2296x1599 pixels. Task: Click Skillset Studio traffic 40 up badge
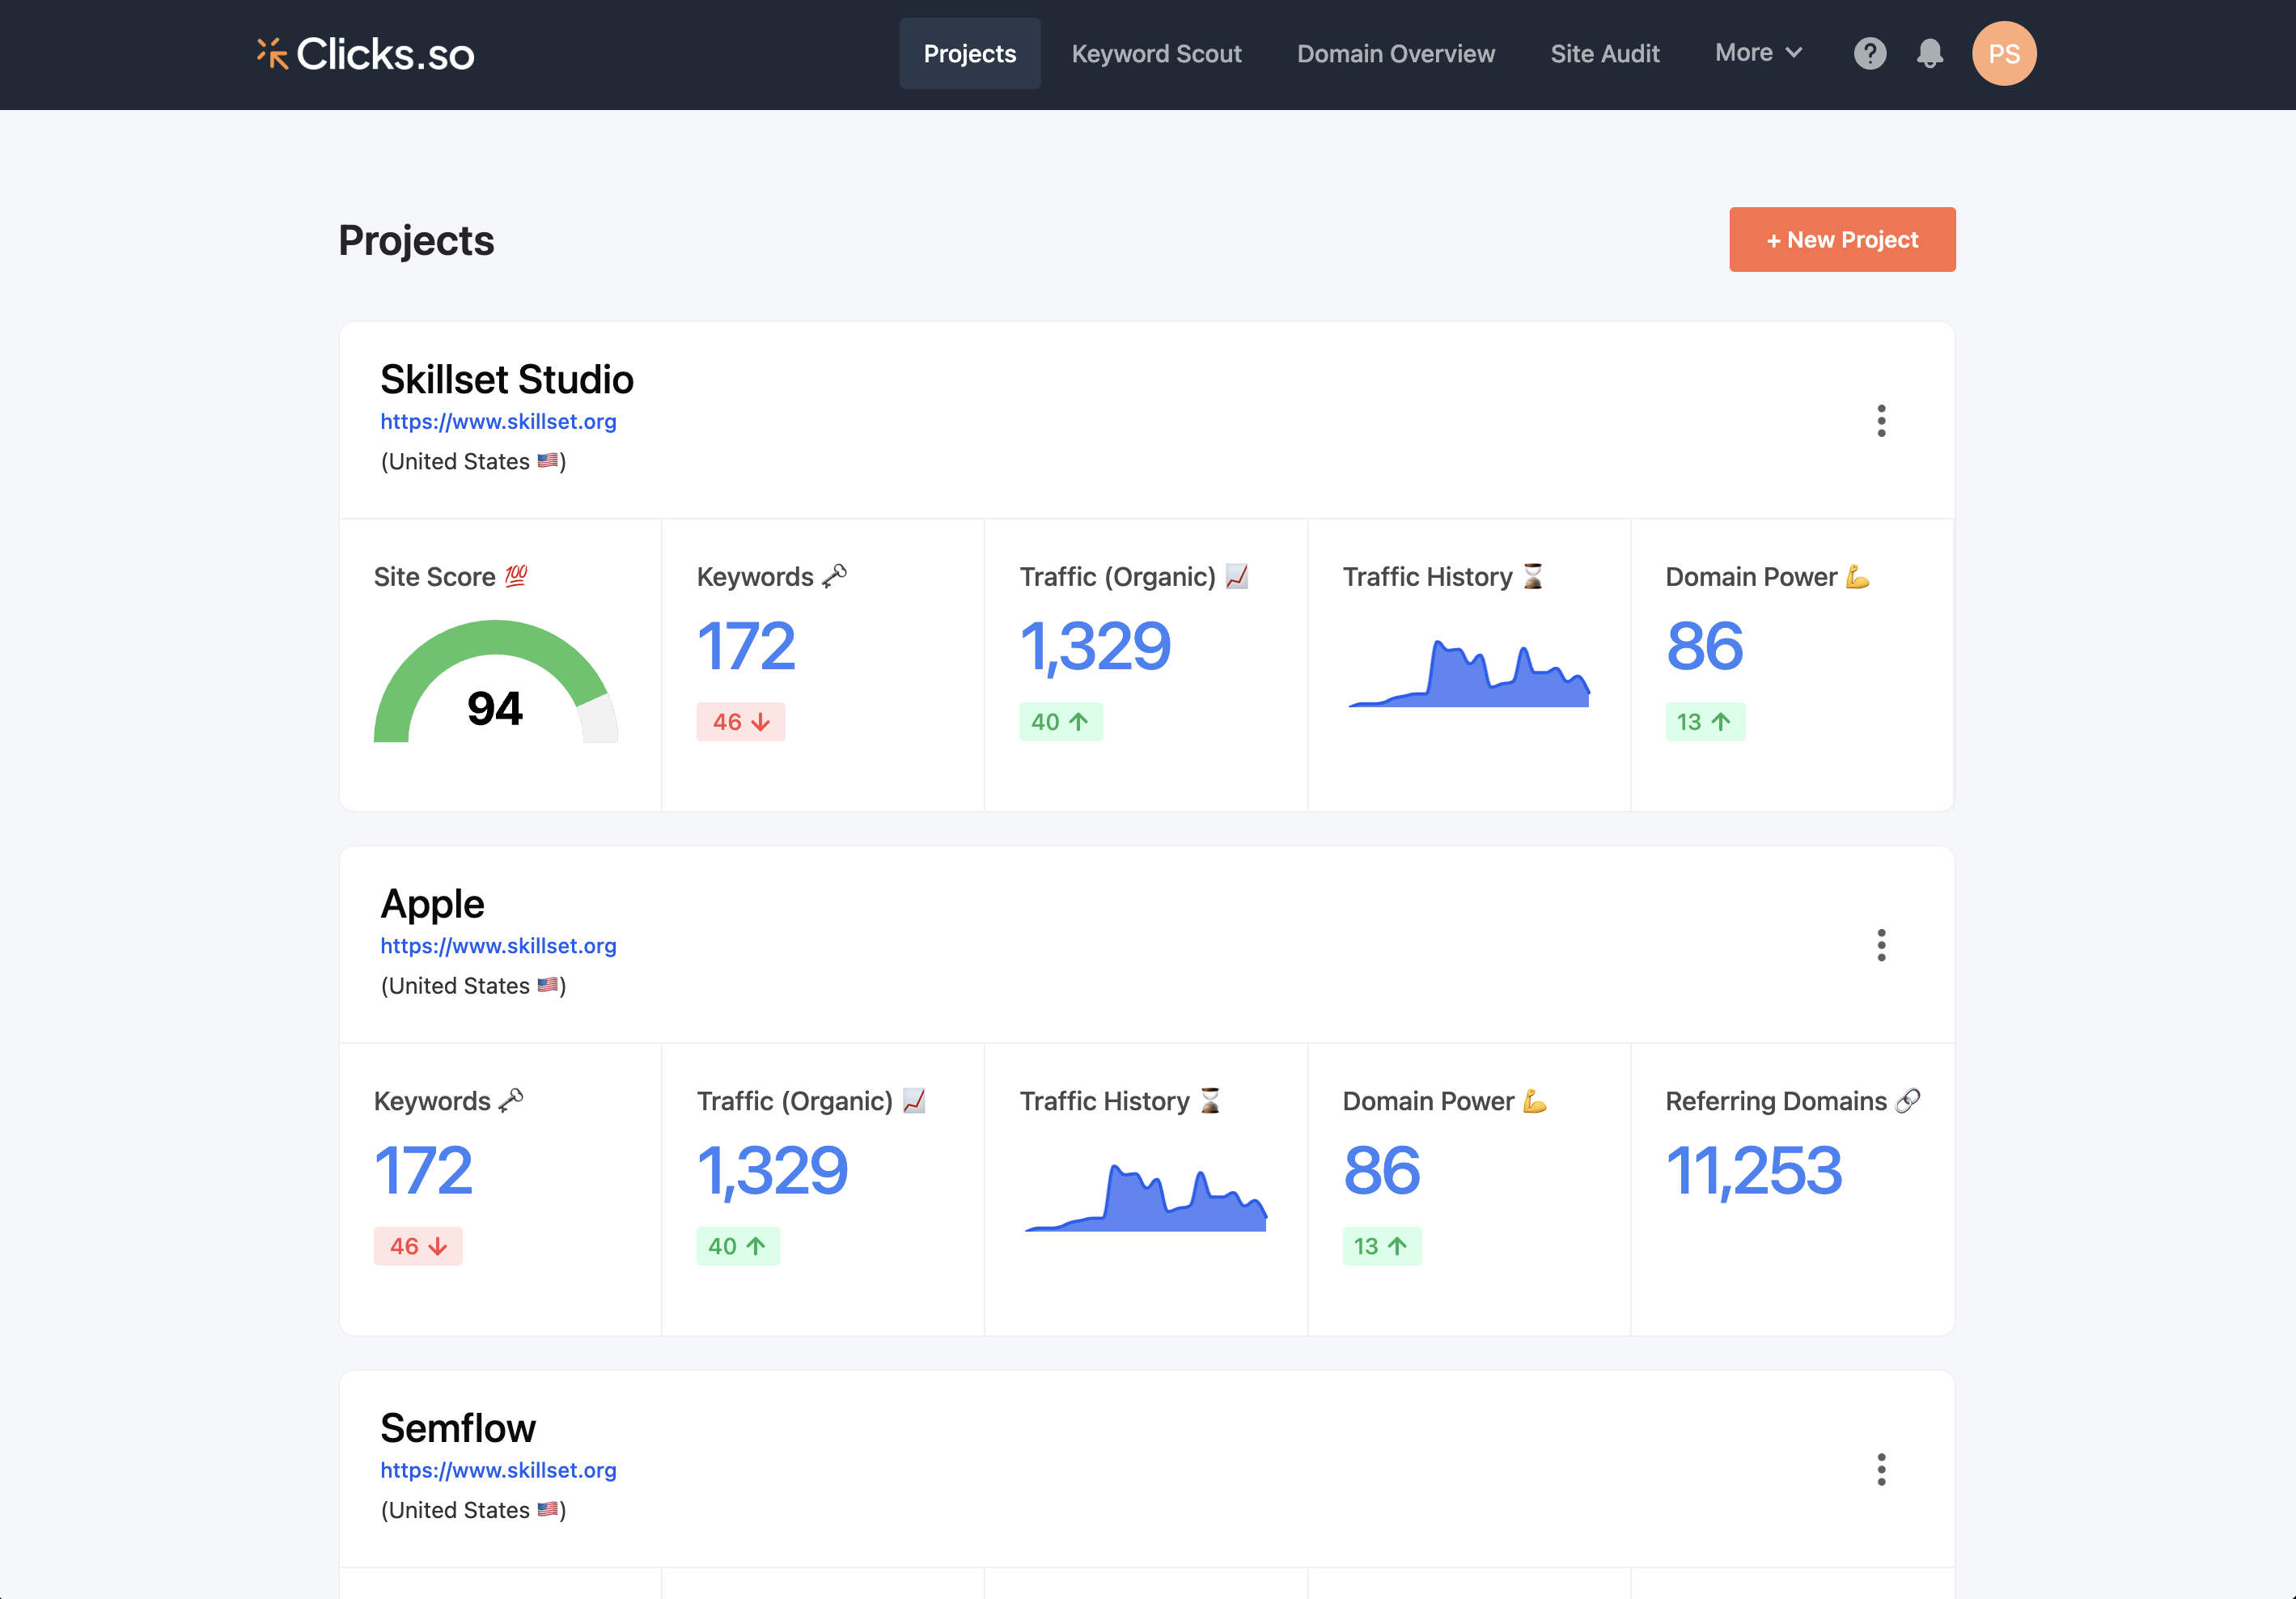[x=1061, y=722]
